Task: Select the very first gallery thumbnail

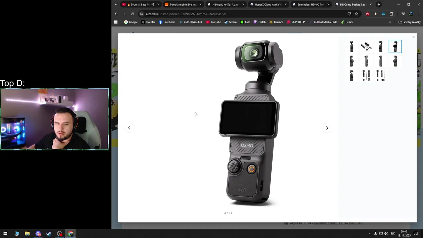Action: [352, 47]
